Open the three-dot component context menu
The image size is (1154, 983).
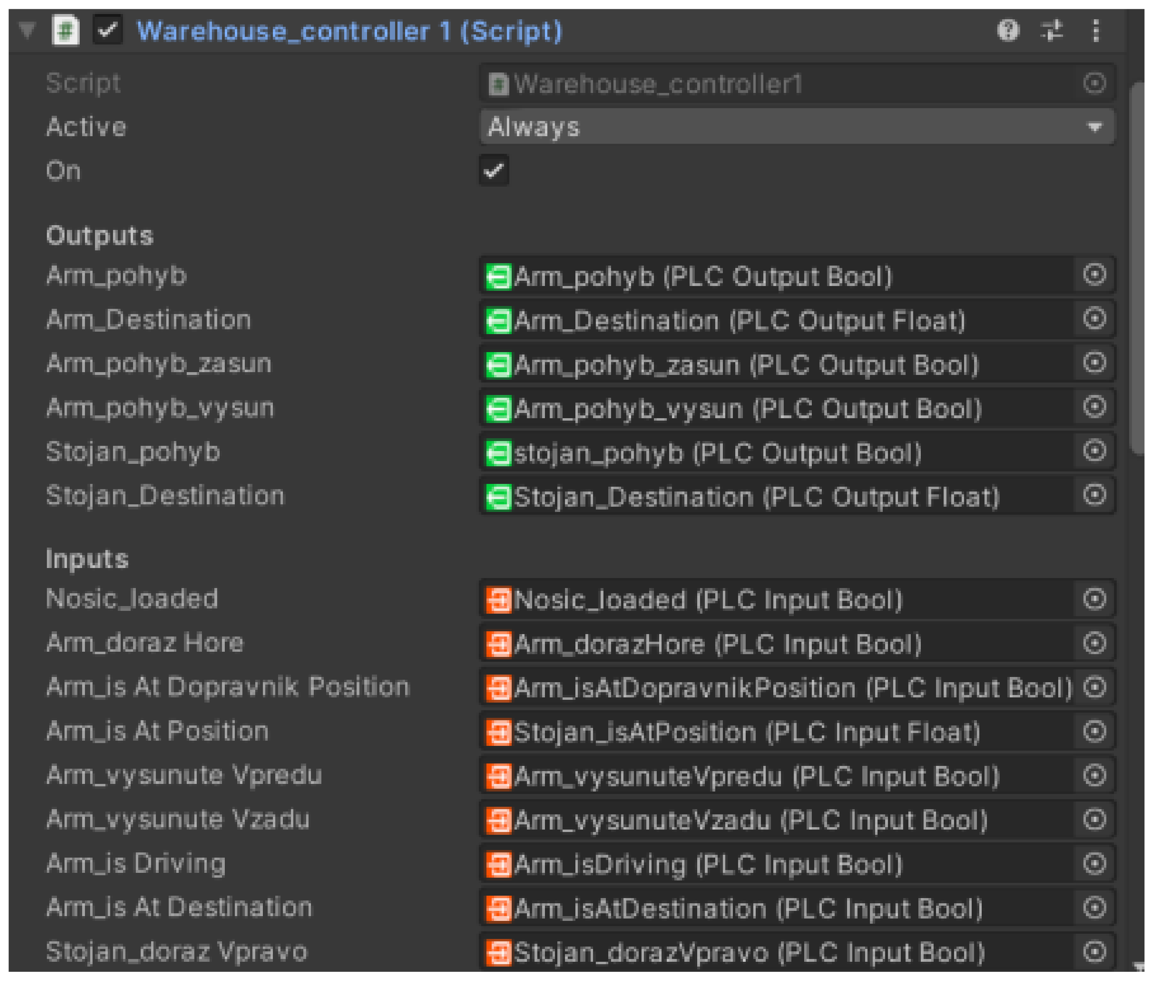[1095, 30]
